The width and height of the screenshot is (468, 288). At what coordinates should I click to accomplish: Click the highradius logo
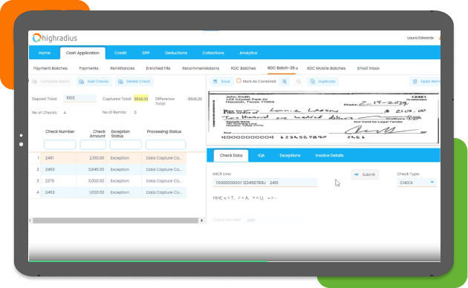pos(55,38)
